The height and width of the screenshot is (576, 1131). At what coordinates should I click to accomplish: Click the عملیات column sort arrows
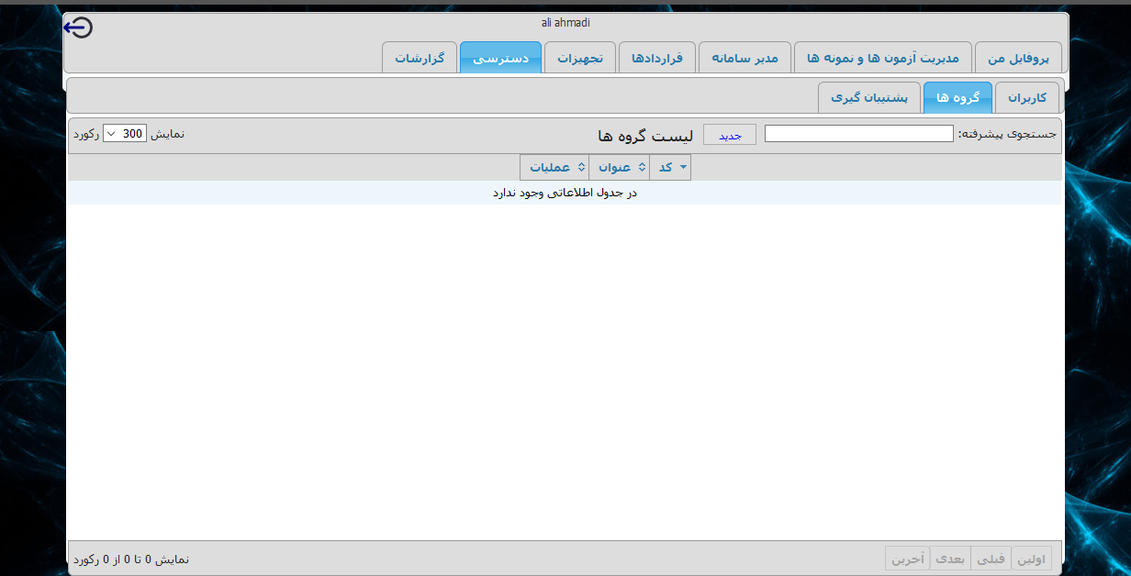554,168
